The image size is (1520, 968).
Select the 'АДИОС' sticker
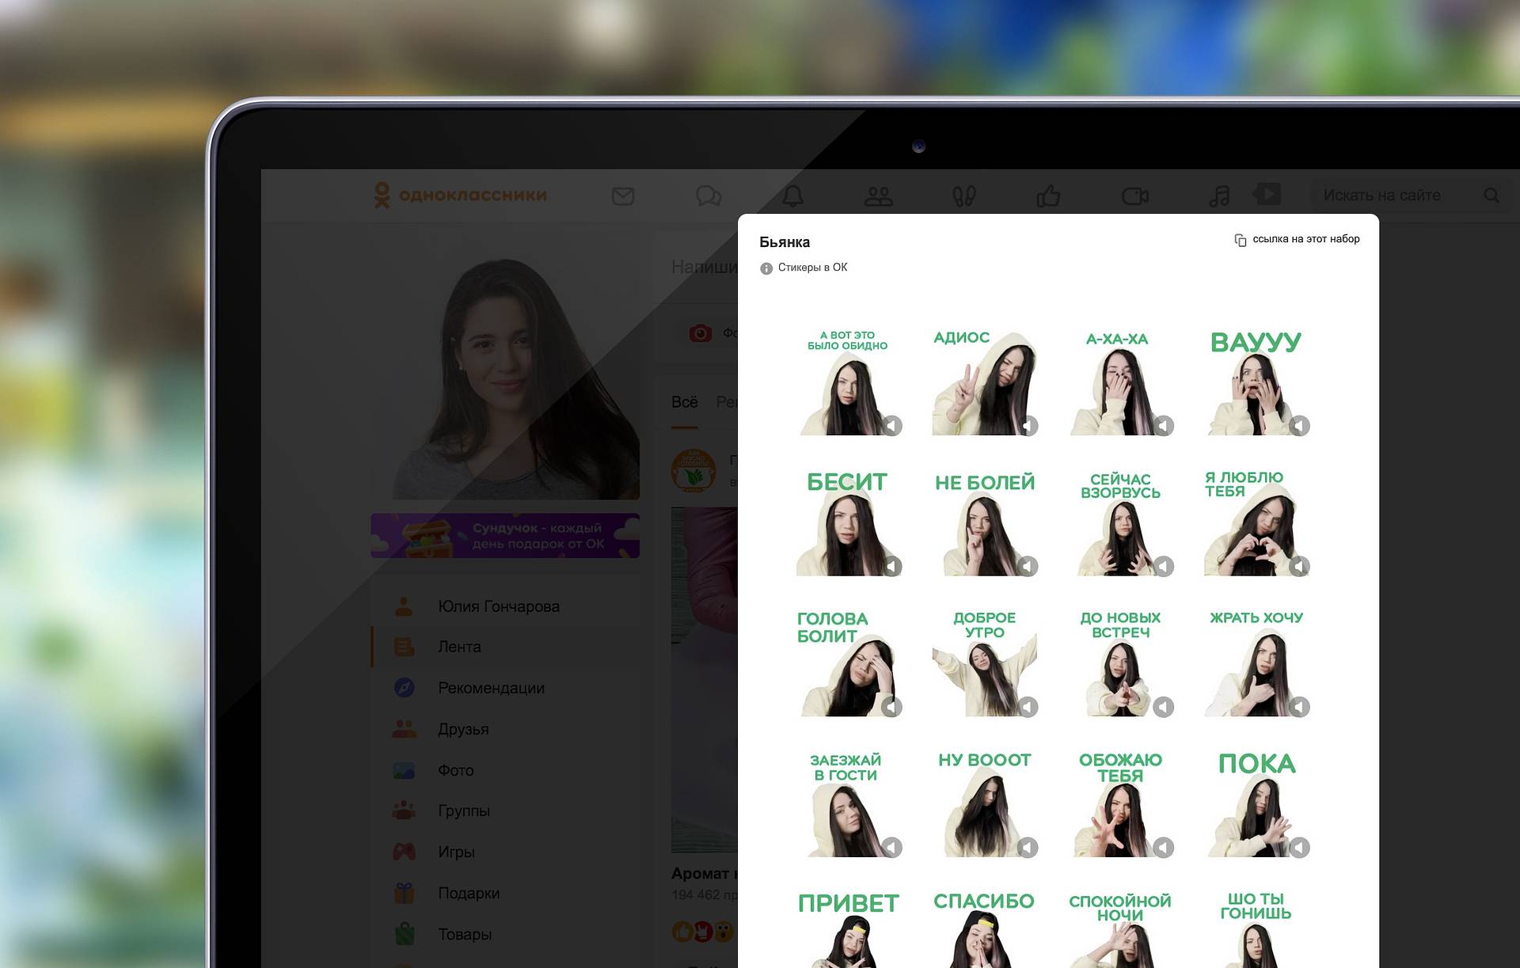(984, 382)
